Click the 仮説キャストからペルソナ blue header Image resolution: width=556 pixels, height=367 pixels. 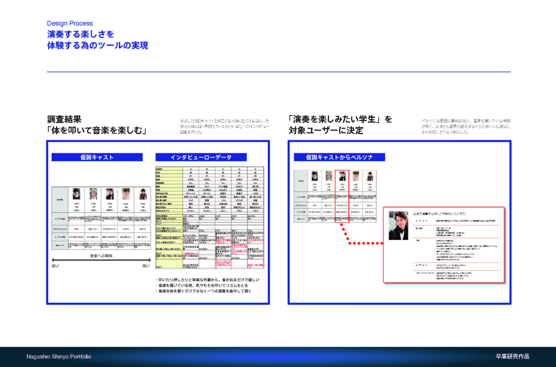click(x=339, y=157)
